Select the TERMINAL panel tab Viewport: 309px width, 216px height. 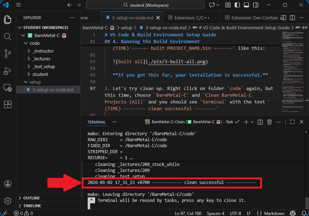[97, 122]
